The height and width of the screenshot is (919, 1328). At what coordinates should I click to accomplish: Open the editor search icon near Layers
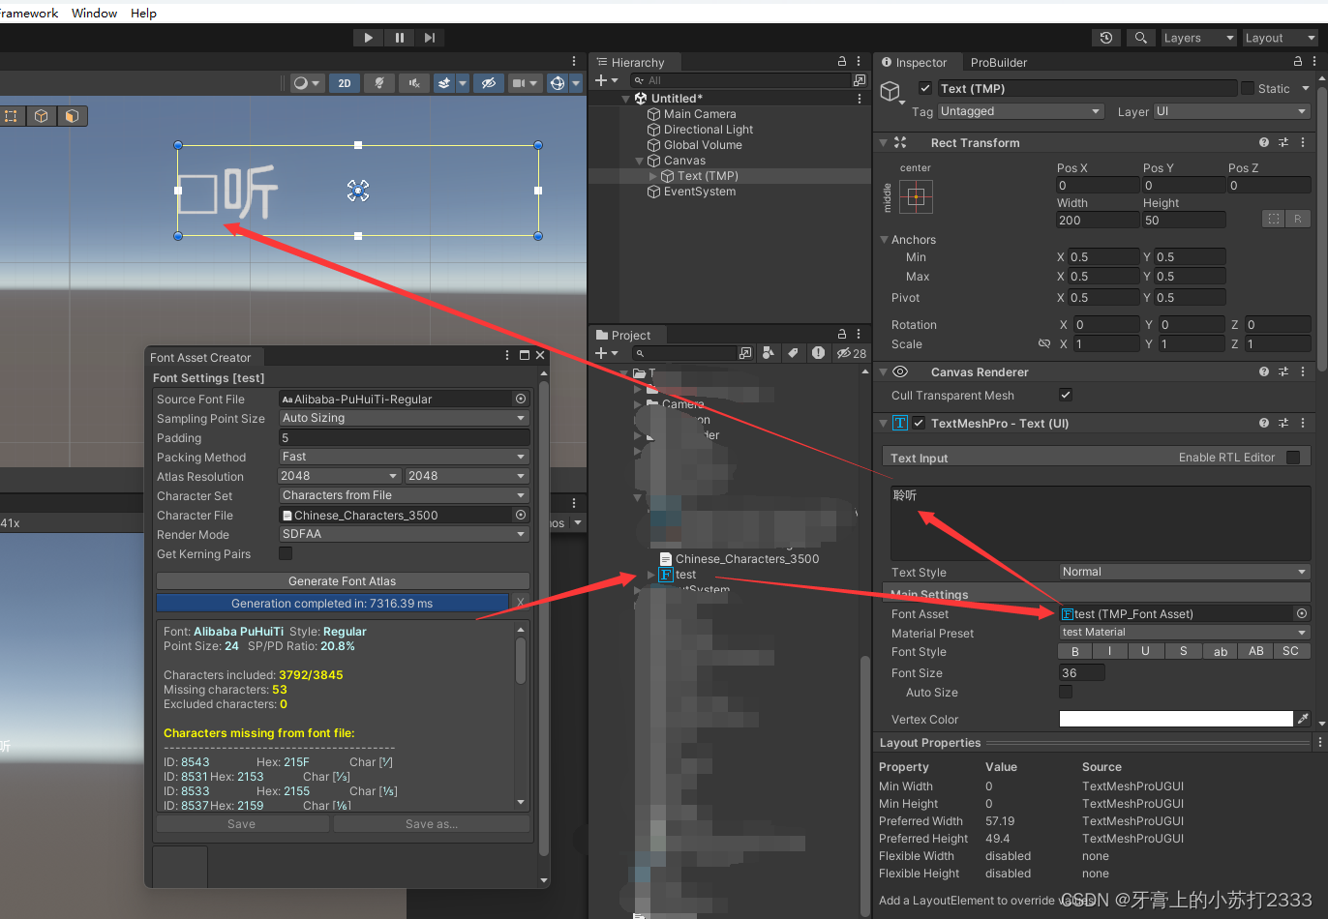point(1140,38)
